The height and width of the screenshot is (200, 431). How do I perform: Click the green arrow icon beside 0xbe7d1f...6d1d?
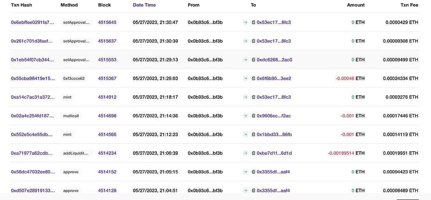click(x=245, y=153)
